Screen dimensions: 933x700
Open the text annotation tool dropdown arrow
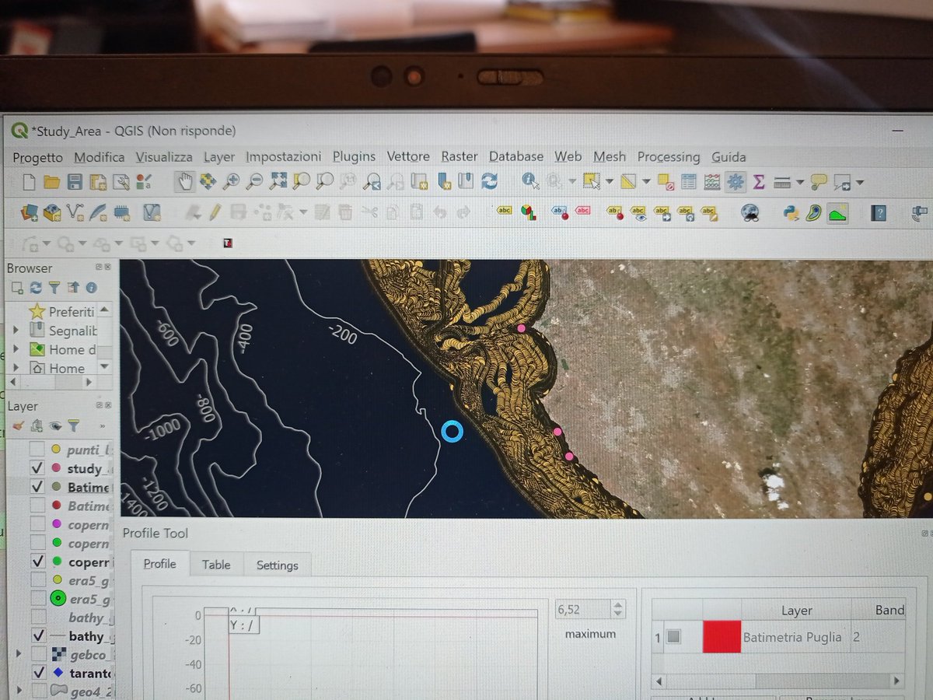859,183
